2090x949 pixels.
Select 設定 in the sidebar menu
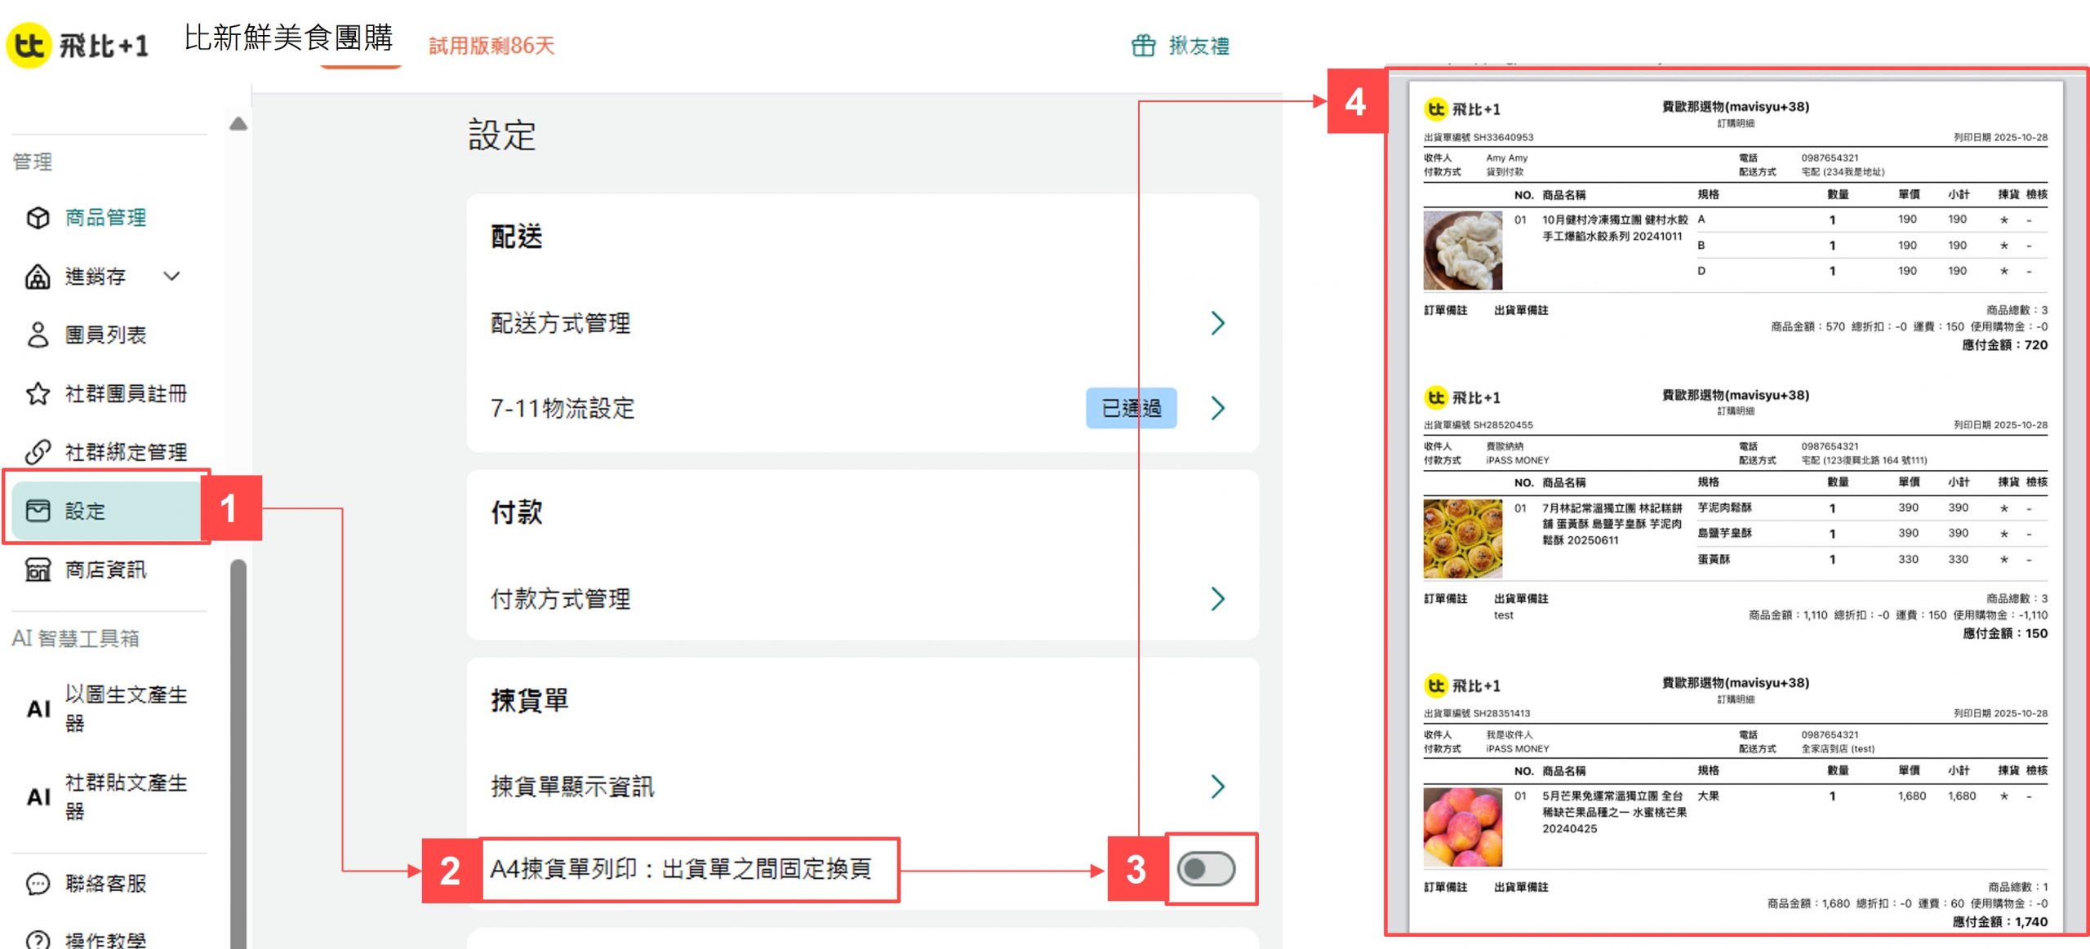(x=106, y=511)
